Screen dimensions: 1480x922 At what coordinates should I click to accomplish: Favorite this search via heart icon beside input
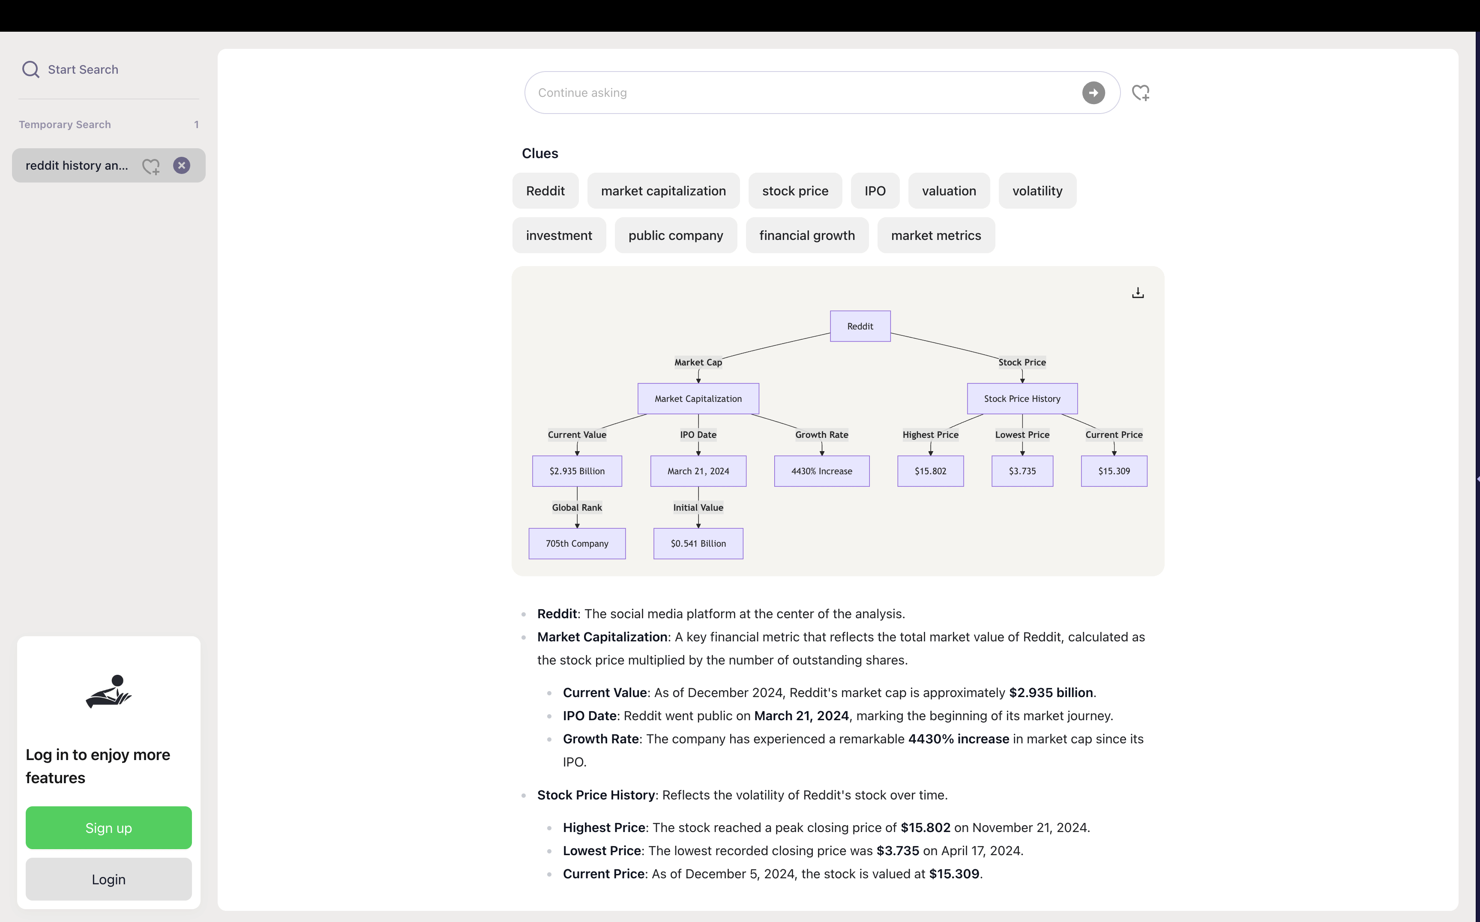(x=1140, y=93)
